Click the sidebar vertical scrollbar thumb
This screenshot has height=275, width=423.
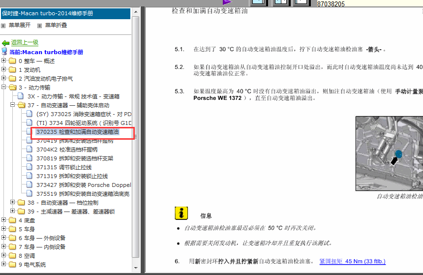click(136, 137)
